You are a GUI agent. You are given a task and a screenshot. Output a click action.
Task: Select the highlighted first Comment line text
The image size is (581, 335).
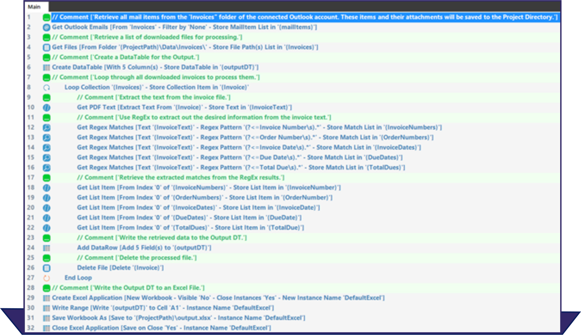(x=304, y=17)
